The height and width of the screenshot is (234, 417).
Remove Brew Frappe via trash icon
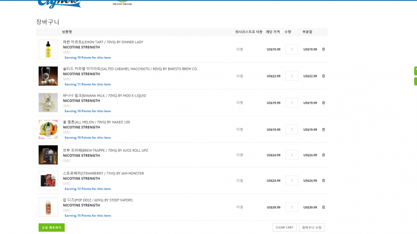click(324, 155)
